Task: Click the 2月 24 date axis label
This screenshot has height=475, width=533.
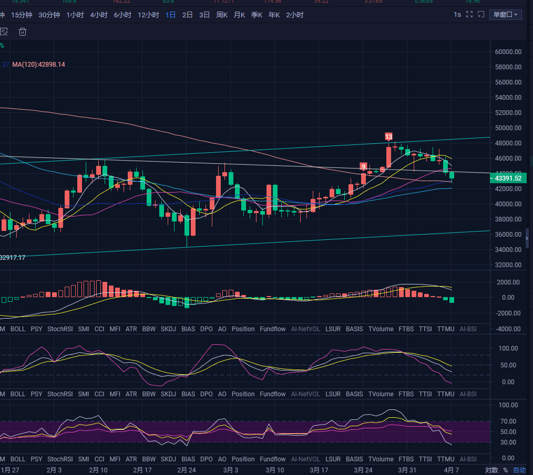Action: (187, 470)
